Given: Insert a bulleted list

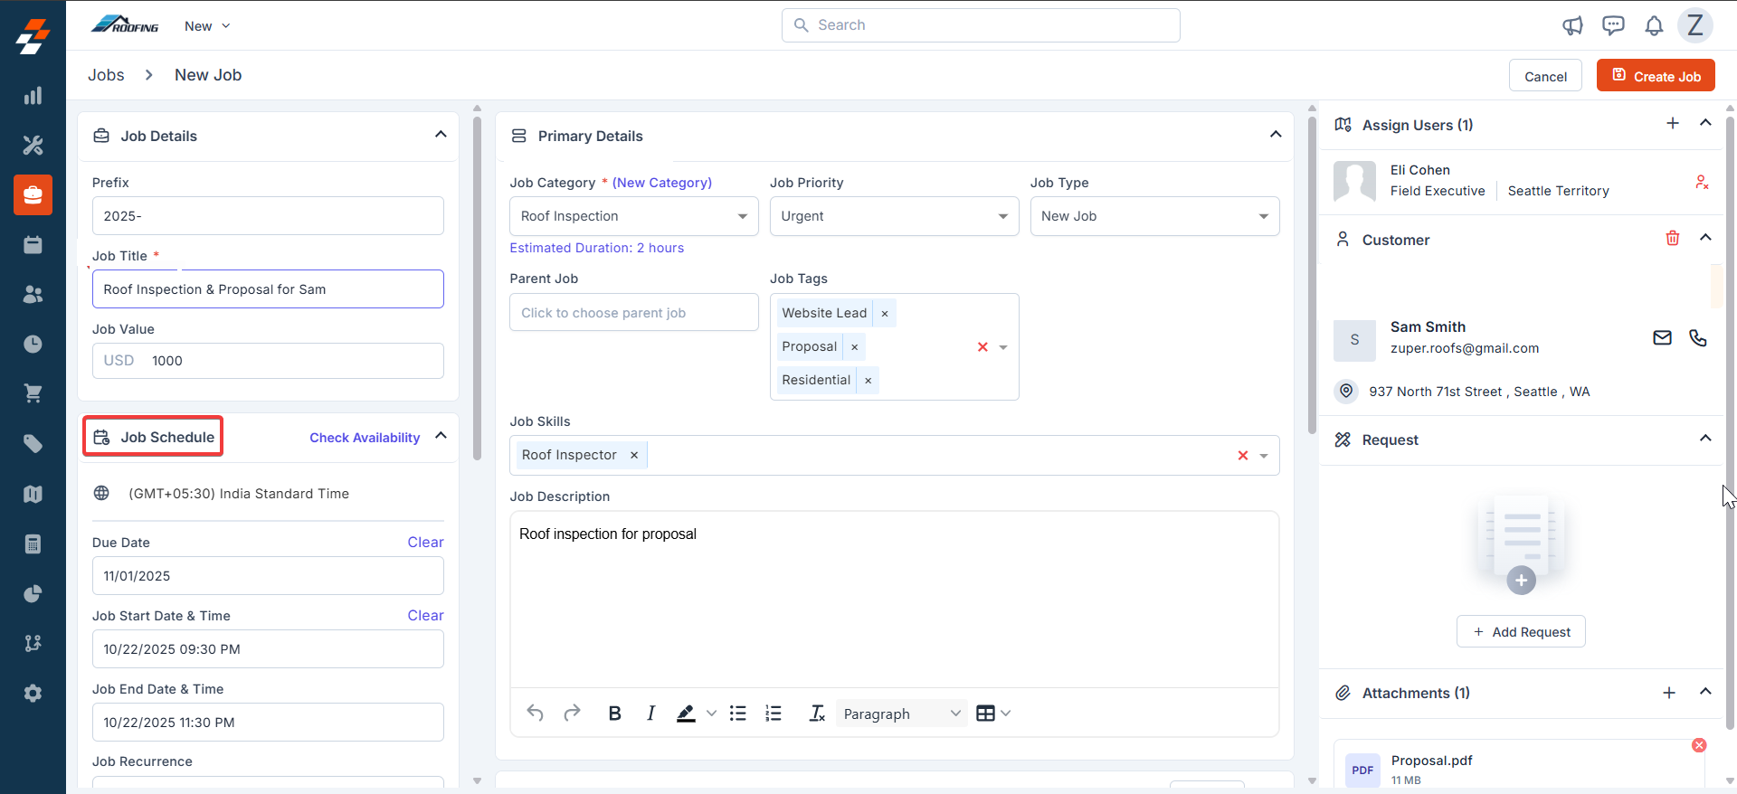Looking at the screenshot, I should pos(738,714).
